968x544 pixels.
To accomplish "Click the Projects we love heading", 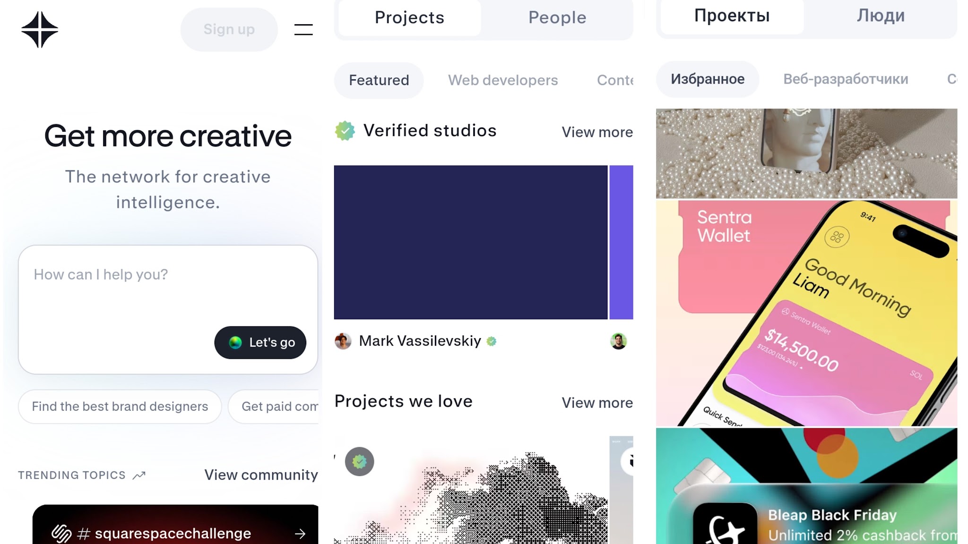I will (403, 401).
